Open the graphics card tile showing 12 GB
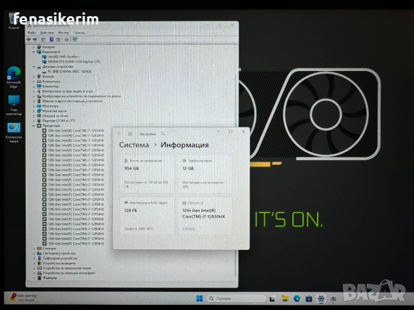This screenshot has height=310, width=414. point(205,174)
